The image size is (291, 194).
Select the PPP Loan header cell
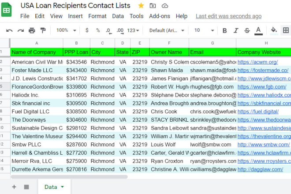tap(77, 52)
